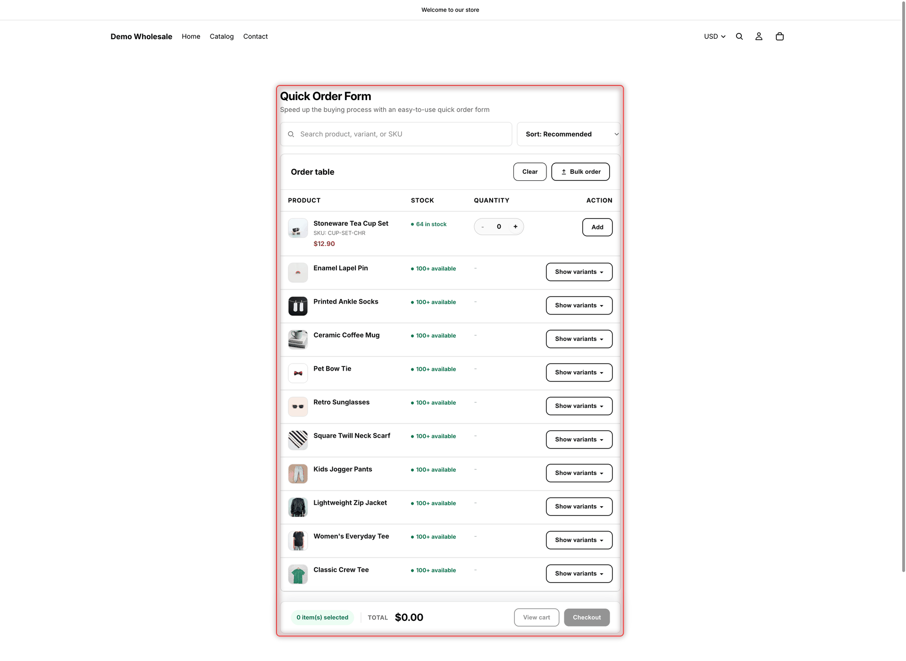
Task: Show variants for Women's Everyday Tee
Action: (x=579, y=540)
